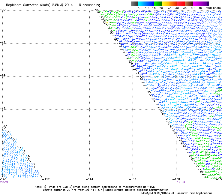The height and width of the screenshot is (195, 222).
Task: Click the -14 latitude axis label
Action: tap(3, 75)
